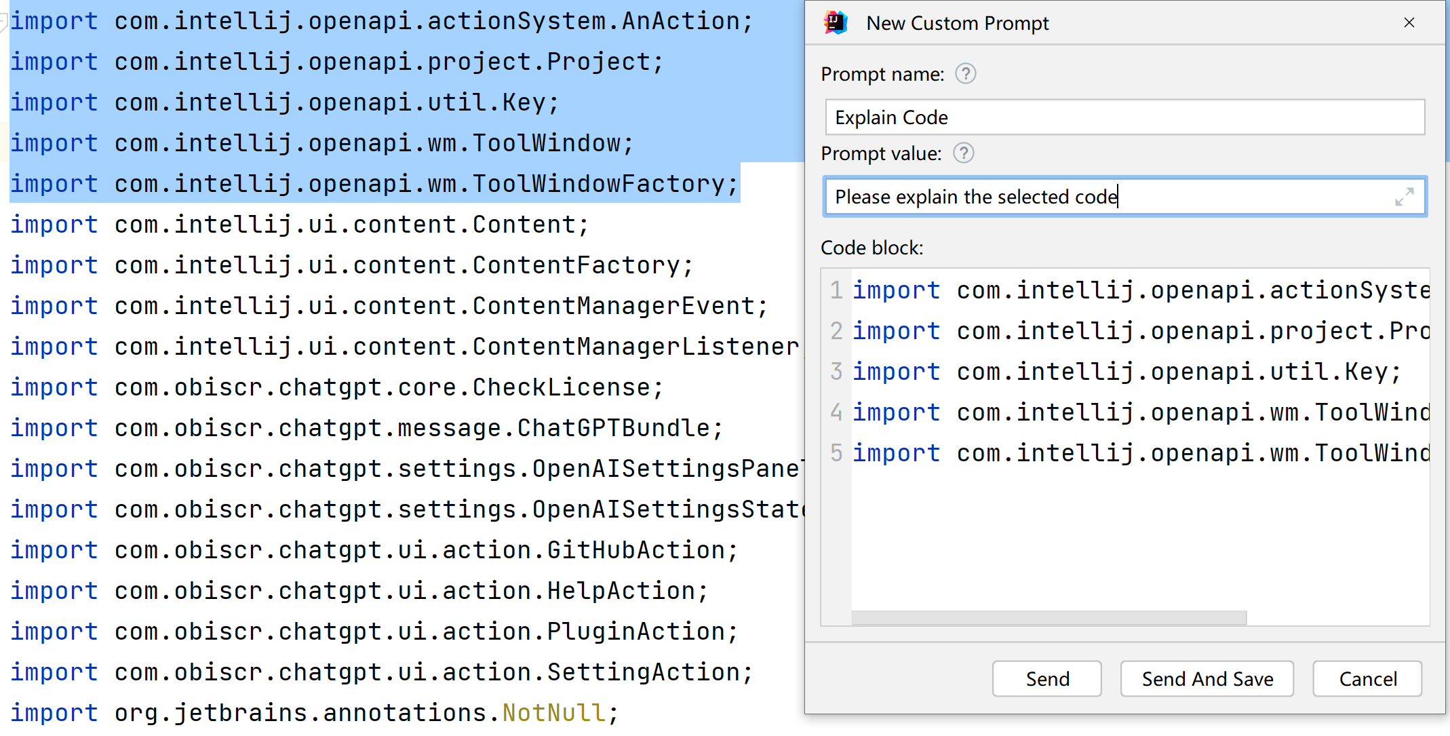Click the GitHubAction import line in the editor
Image resolution: width=1450 pixels, height=736 pixels.
[x=373, y=549]
